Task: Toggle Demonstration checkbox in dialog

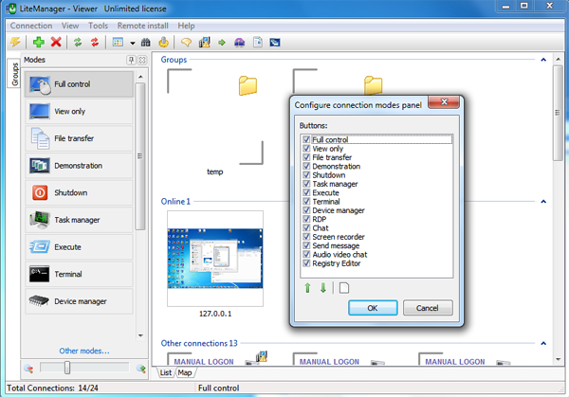Action: [x=306, y=166]
